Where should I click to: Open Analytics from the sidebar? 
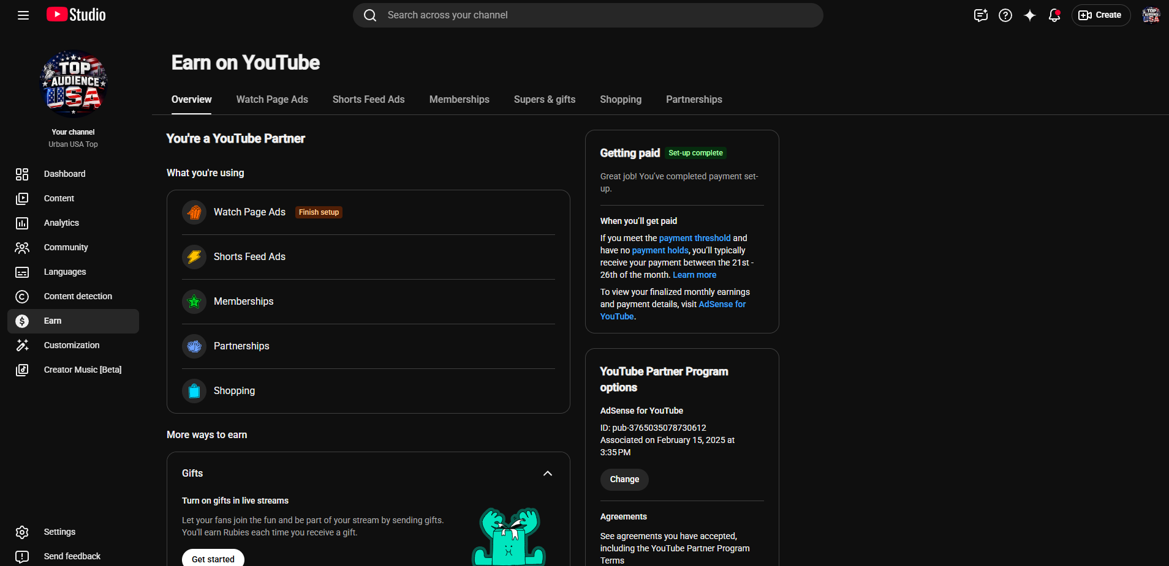[73, 223]
